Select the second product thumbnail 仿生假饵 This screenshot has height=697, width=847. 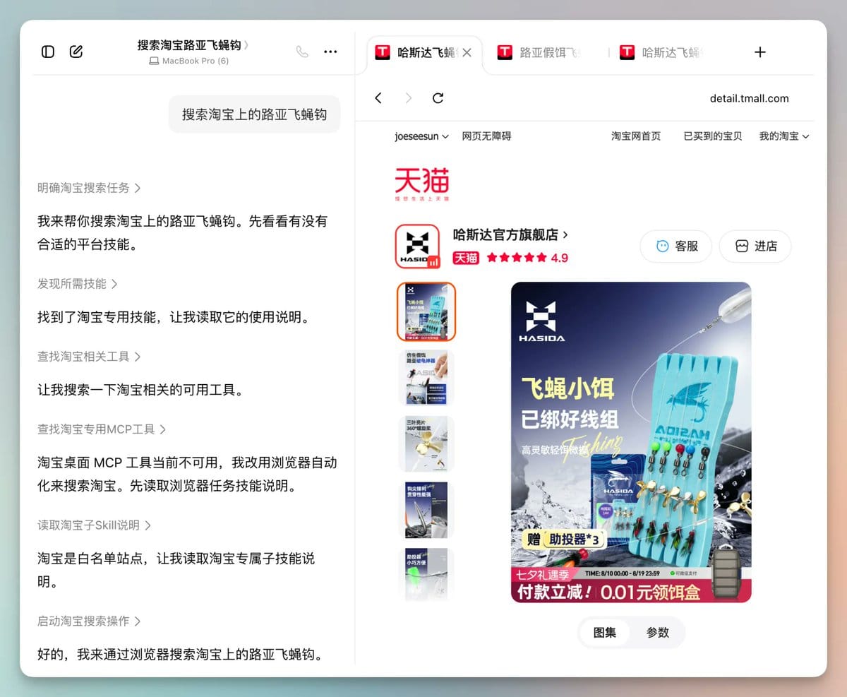(426, 378)
